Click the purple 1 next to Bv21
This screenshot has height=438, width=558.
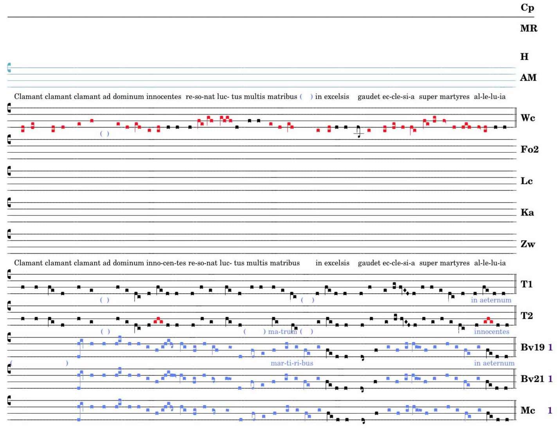[550, 379]
